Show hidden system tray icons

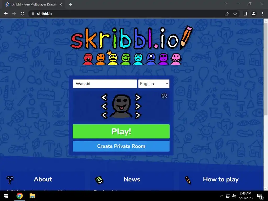point(221,196)
